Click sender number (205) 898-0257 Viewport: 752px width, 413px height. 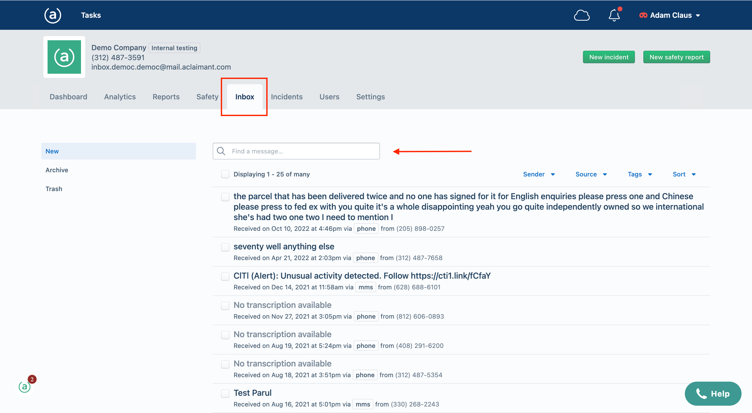point(420,228)
